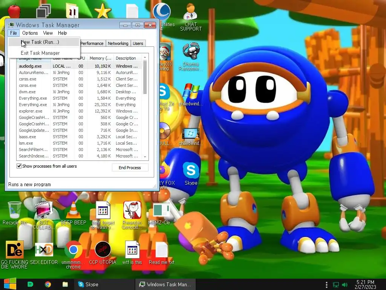Select the SearchFilterH... process row
This screenshot has width=386, height=290.
tap(80, 150)
